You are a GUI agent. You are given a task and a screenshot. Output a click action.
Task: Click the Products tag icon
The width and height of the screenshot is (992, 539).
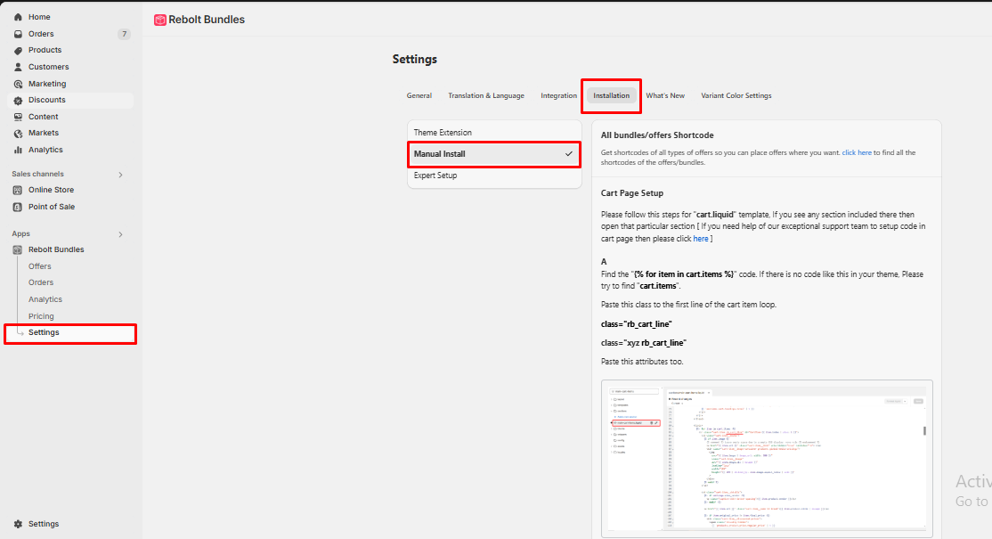[18, 51]
